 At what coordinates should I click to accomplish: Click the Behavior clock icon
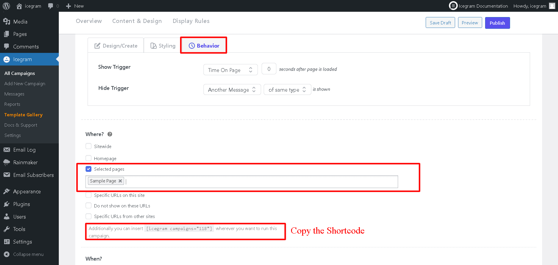192,46
